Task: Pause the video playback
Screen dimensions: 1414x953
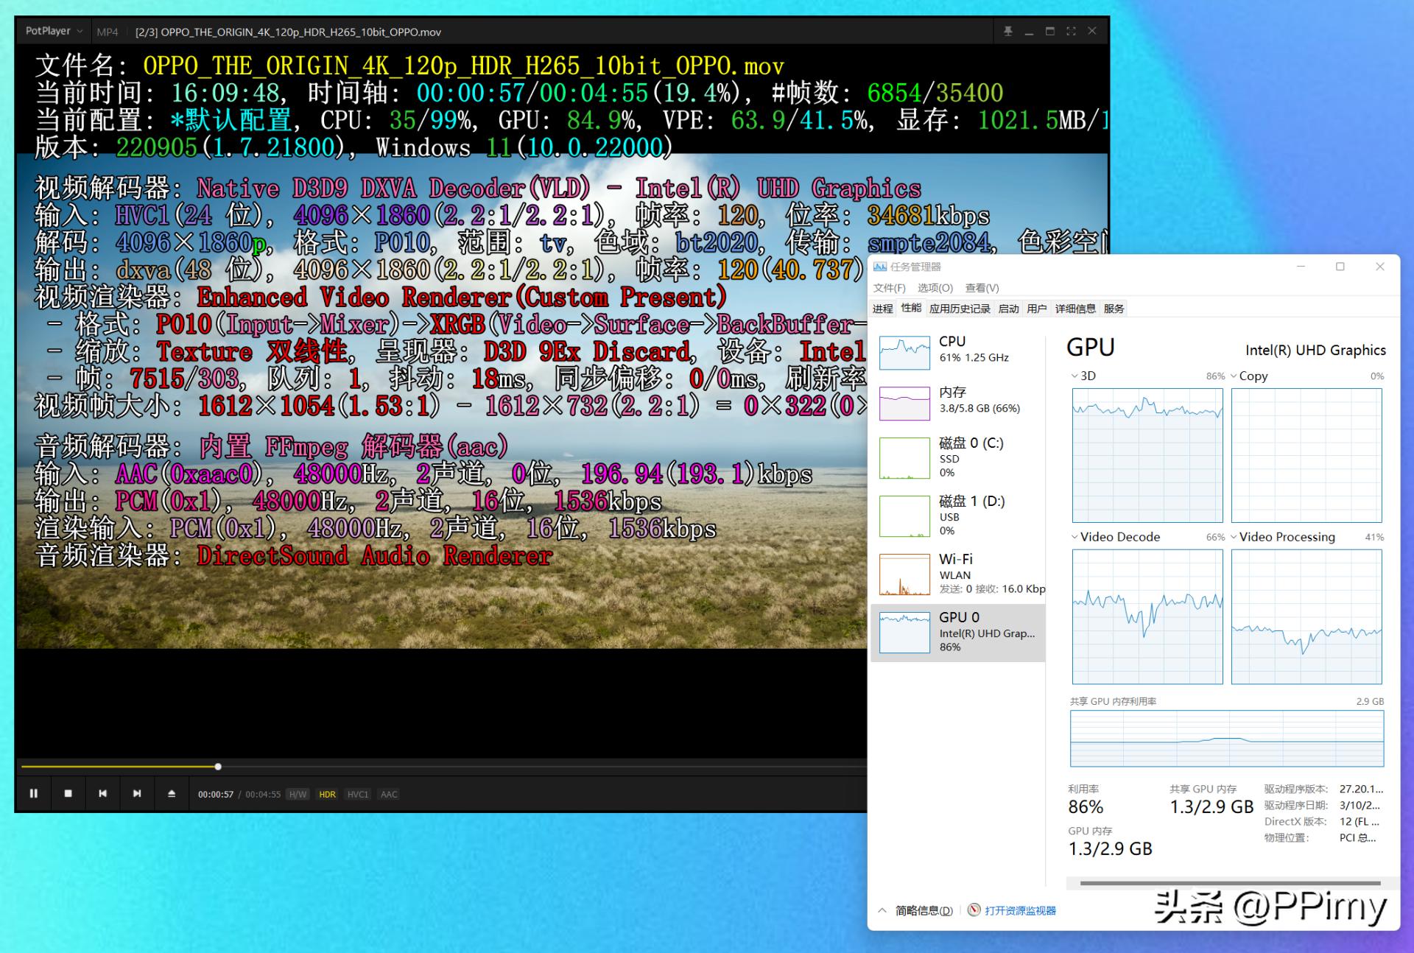Action: (33, 794)
